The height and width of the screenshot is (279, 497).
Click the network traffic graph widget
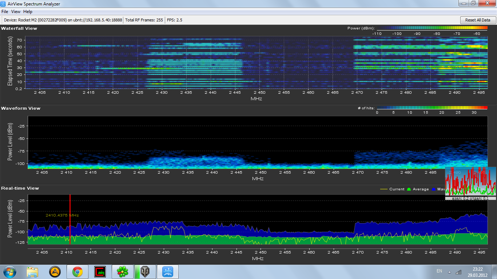click(x=470, y=181)
